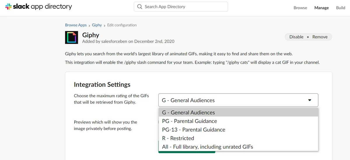Viewport: 350px width, 160px height.
Task: Click the Giphy app title
Action: click(91, 35)
